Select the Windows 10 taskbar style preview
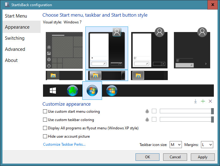 64,75
